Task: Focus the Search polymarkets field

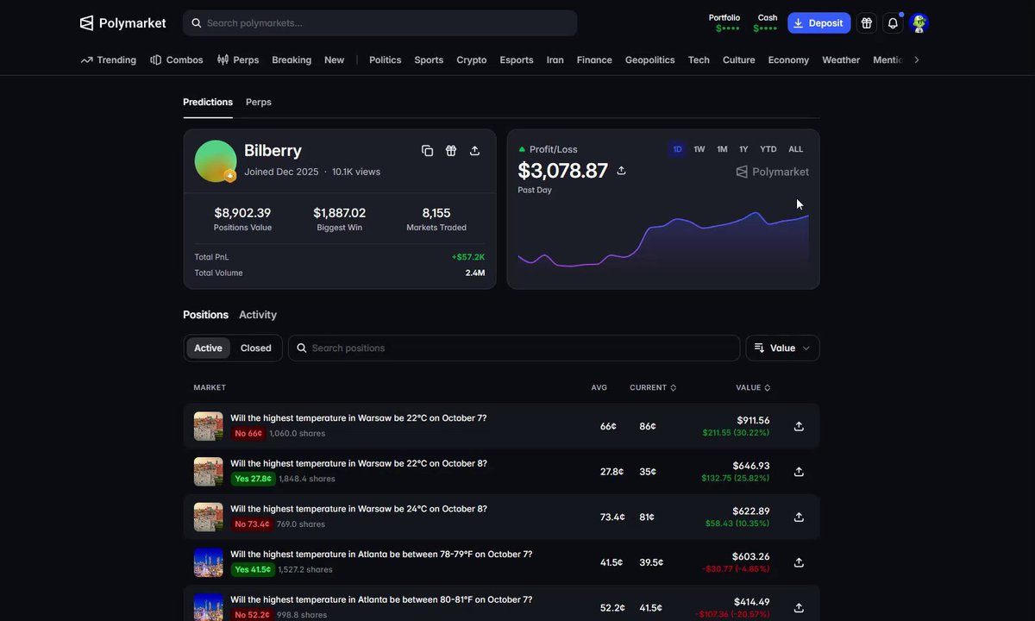Action: point(380,23)
